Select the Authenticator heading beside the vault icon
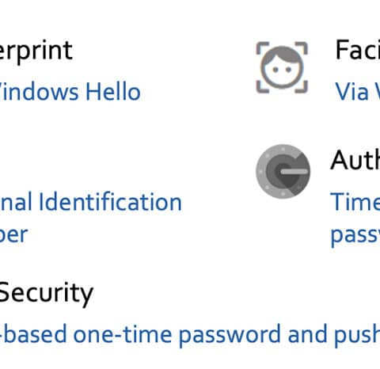380x369 pixels. 355,160
